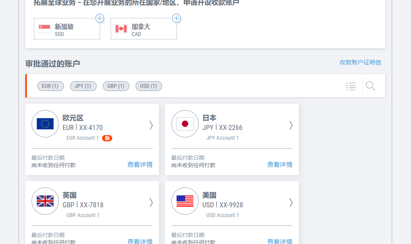Filter accounts by USD (1)

point(148,86)
